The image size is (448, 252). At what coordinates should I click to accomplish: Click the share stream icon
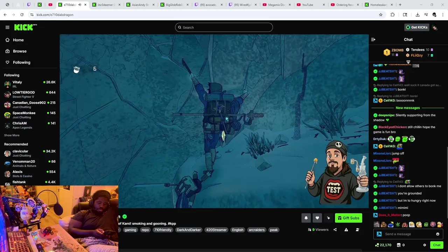tap(335, 230)
